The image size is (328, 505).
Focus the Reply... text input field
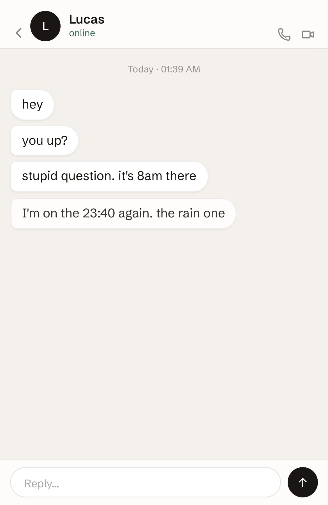(x=145, y=482)
